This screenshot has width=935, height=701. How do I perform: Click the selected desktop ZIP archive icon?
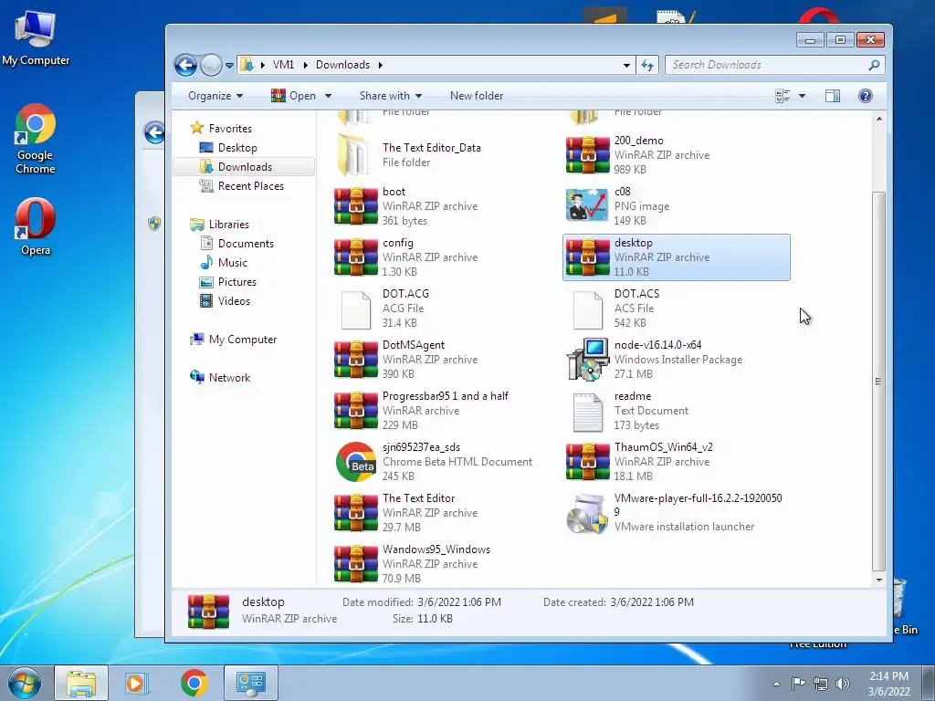587,257
